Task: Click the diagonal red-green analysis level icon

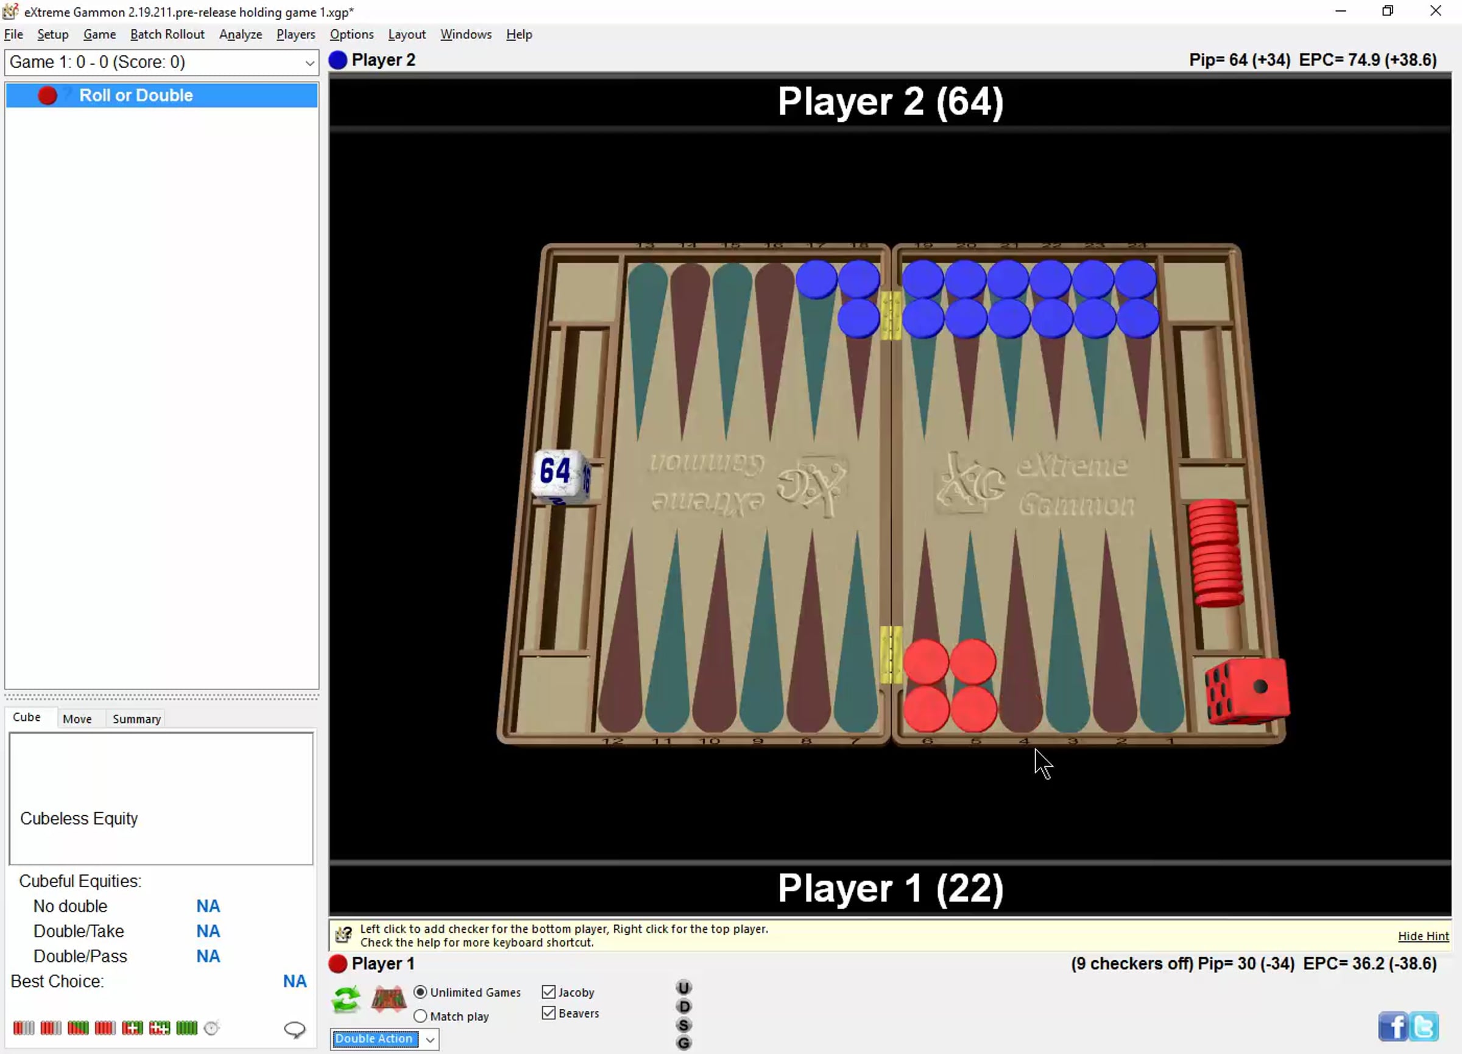Action: 78,1028
